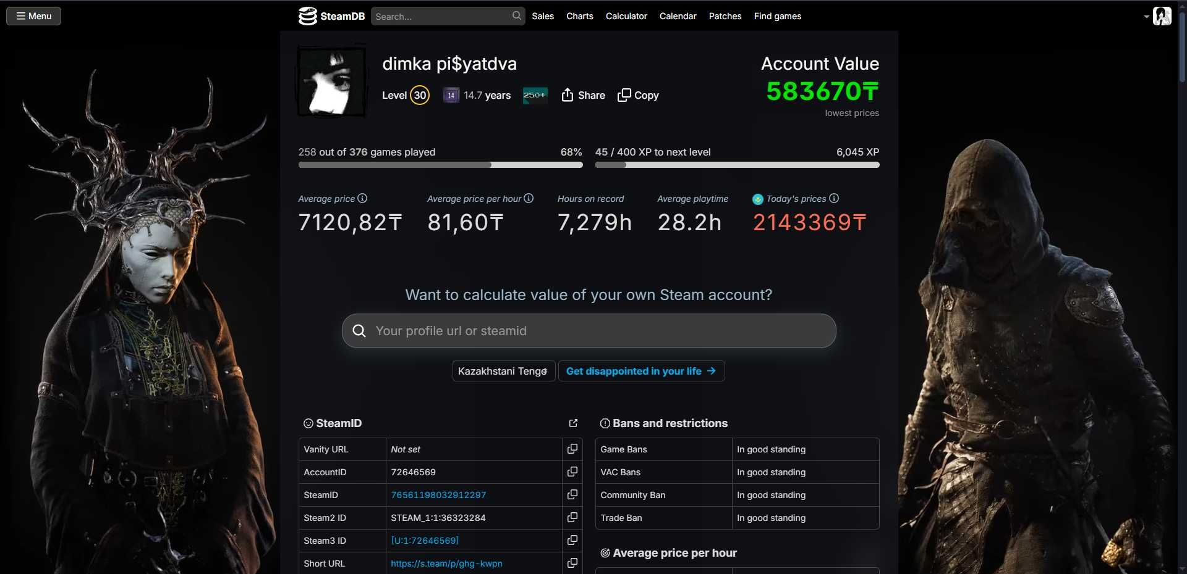Image resolution: width=1187 pixels, height=574 pixels.
Task: Open dimka pi$yatdva profile picture
Action: coord(332,81)
